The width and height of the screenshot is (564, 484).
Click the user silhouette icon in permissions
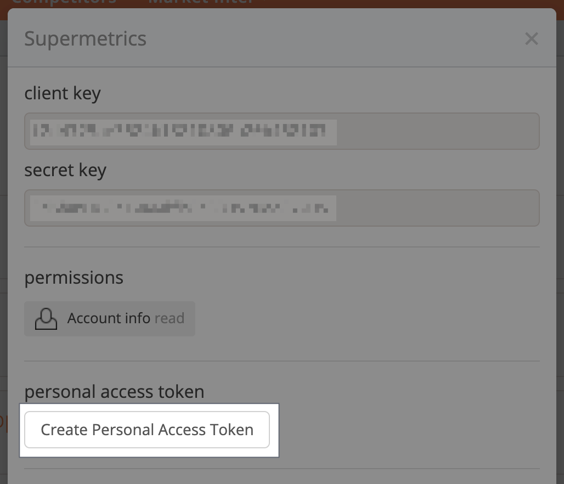(46, 318)
